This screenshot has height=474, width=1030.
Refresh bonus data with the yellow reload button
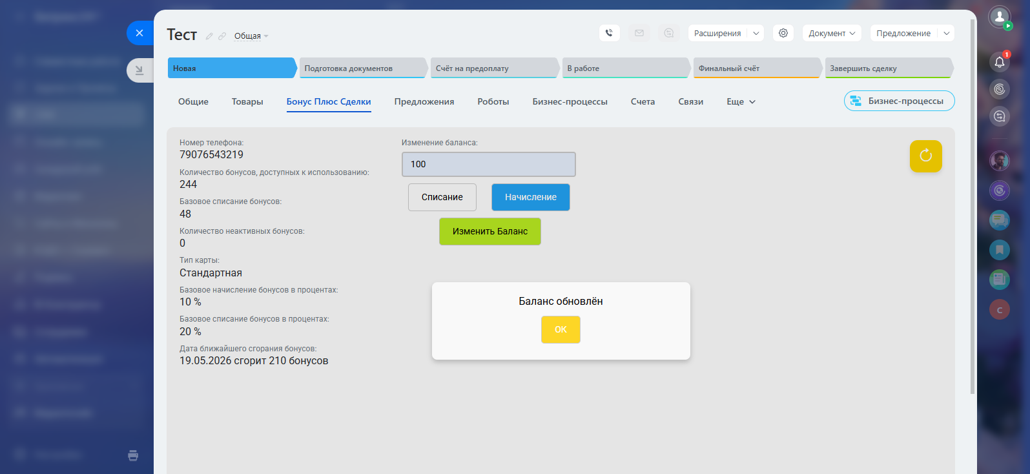point(926,156)
